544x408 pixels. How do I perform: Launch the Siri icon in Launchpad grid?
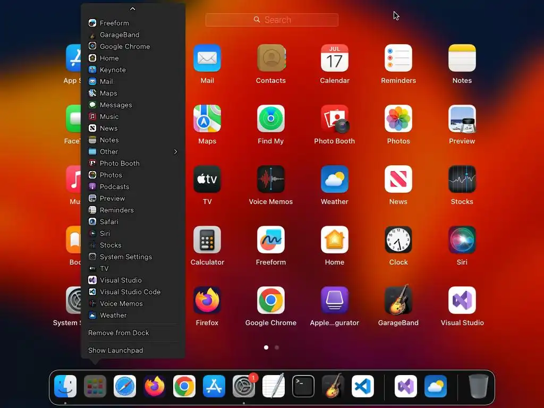462,240
